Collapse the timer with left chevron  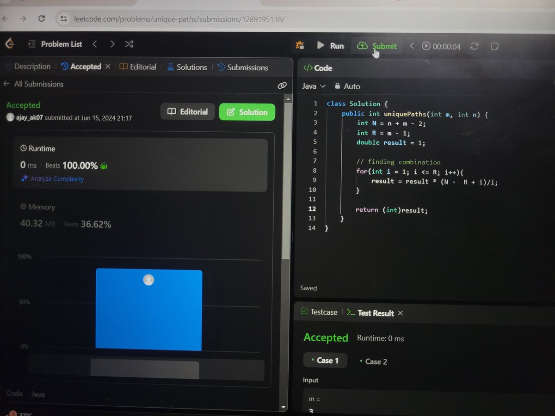tap(412, 46)
